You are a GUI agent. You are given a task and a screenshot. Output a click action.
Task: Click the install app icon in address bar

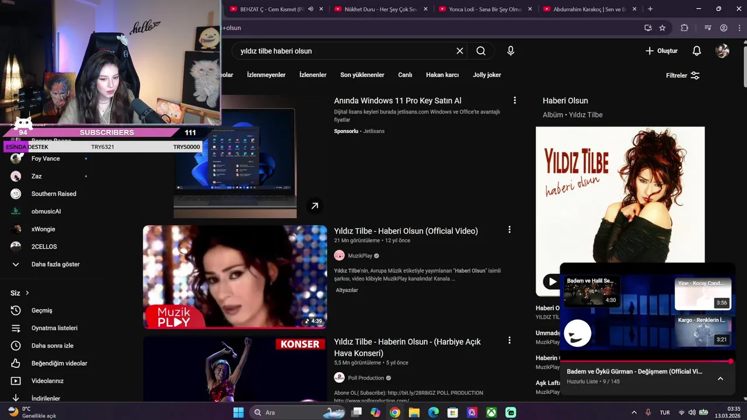pyautogui.click(x=648, y=28)
